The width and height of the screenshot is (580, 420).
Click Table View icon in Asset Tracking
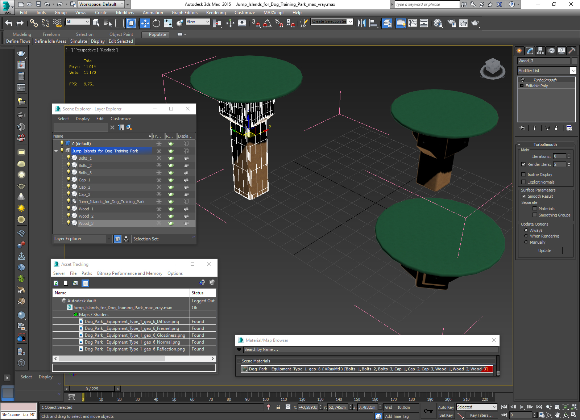86,283
